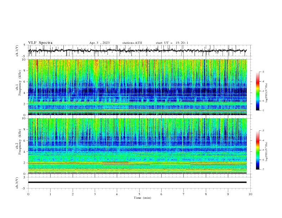The width and height of the screenshot is (282, 218).
Task: Click the 'start UT = 15:20:1' text
Action: pos(172,43)
